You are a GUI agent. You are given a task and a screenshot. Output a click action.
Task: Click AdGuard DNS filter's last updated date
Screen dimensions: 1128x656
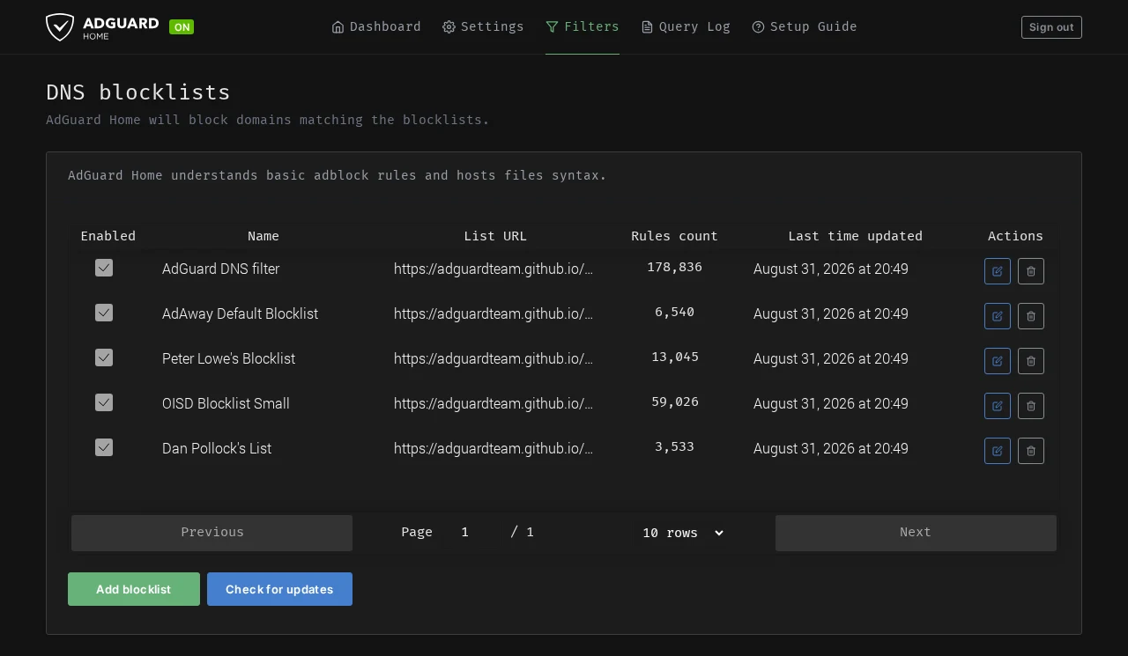[x=831, y=269]
